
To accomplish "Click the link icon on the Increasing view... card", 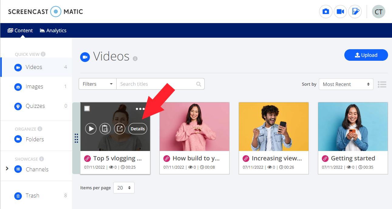I will (x=246, y=158).
